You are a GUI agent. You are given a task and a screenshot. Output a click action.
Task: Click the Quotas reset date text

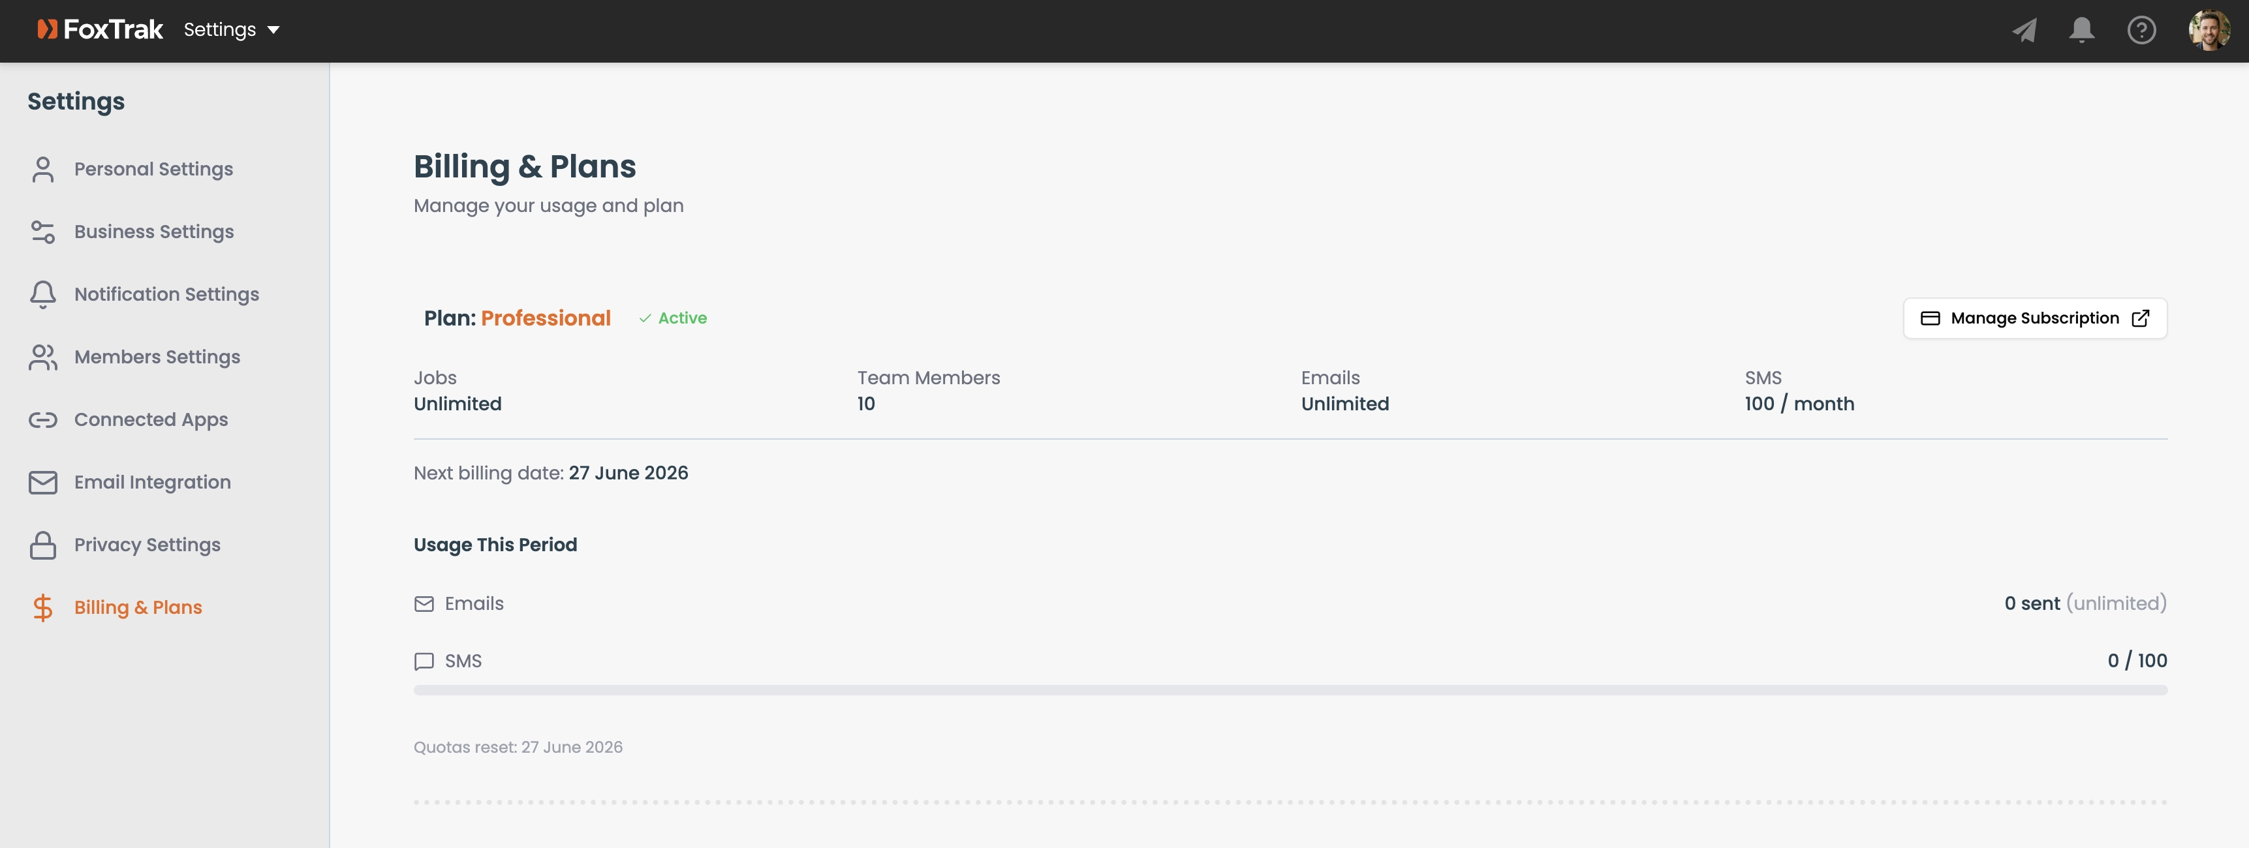click(x=518, y=748)
